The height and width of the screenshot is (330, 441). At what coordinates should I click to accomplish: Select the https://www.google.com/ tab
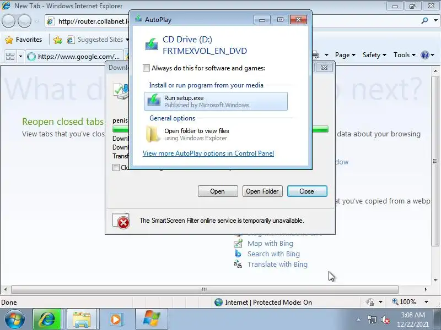click(x=74, y=57)
